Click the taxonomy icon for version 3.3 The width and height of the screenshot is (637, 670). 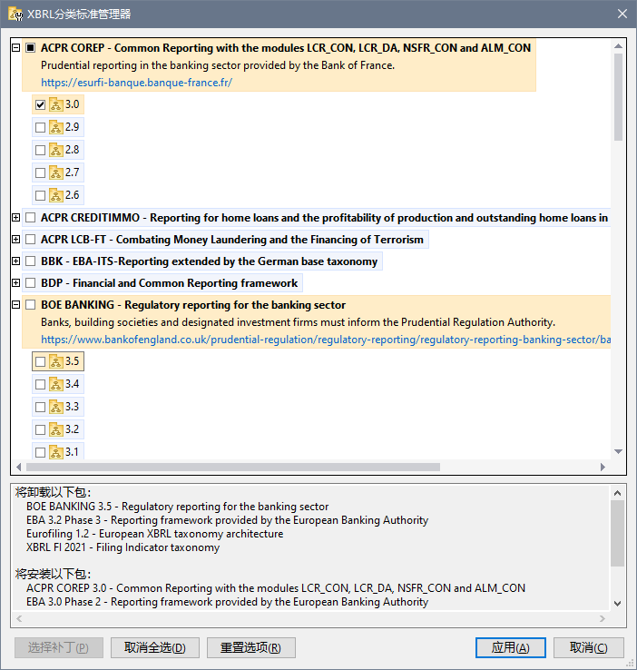tap(56, 407)
